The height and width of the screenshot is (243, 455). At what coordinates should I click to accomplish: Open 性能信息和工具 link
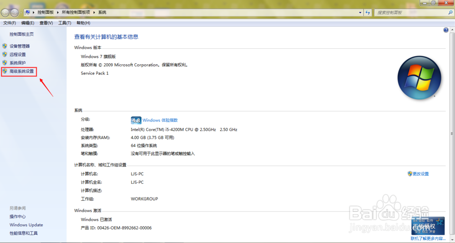coord(24,233)
